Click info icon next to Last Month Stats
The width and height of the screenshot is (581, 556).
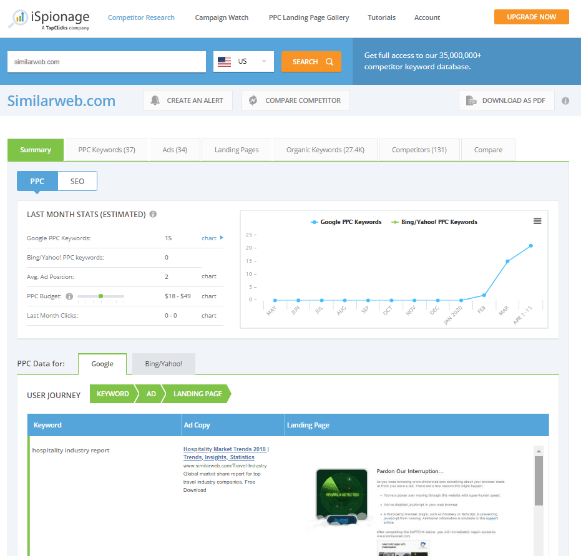[x=153, y=214]
